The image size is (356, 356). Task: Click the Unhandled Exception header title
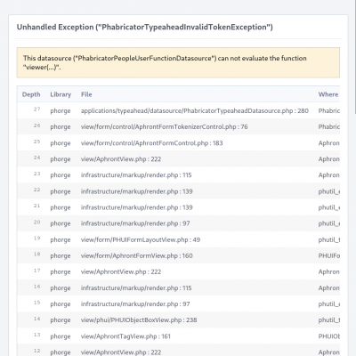coord(144,27)
